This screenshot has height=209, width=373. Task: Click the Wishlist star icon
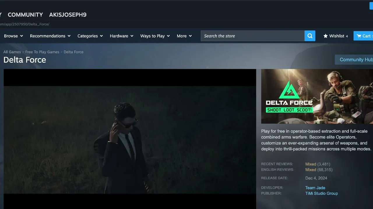click(326, 36)
